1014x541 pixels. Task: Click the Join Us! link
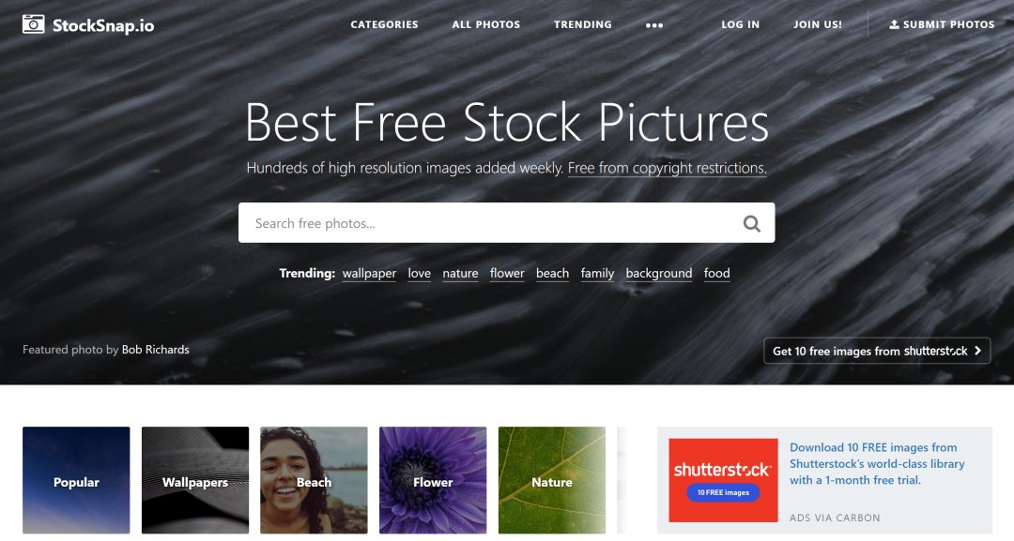click(818, 24)
